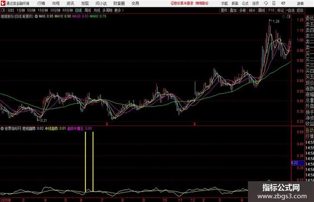Open the 行情 menu
The width and height of the screenshot is (314, 202).
point(41,3)
